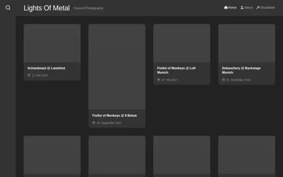Click the date 11. Mai 2018

click(40, 76)
